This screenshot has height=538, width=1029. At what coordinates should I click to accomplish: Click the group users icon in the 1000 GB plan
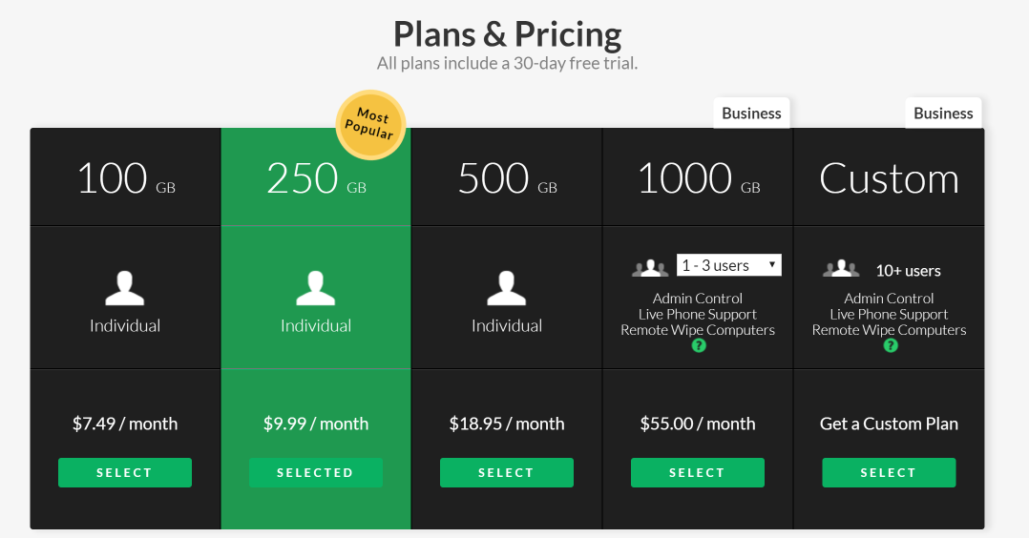(x=650, y=268)
